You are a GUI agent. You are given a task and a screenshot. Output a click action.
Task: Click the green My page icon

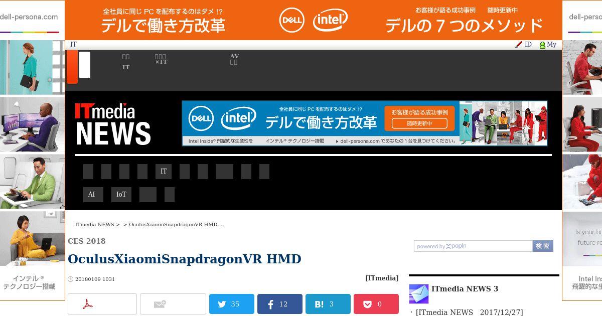click(542, 45)
